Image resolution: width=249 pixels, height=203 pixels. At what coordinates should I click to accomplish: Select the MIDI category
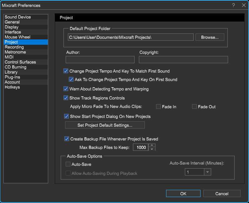pos(26,57)
